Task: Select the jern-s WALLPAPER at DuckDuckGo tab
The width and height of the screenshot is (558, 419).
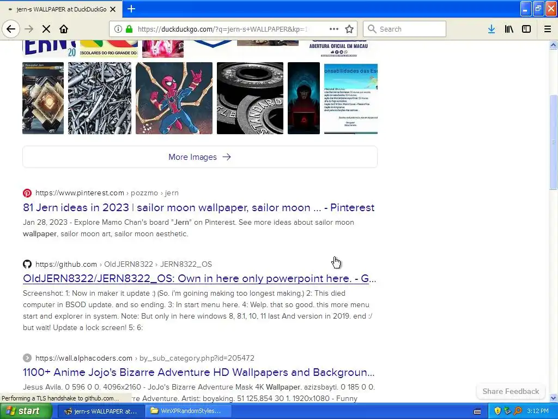Action: tap(61, 9)
